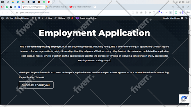Open the WordPress logo admin menu
Screen dimensions: 191x107
[3, 18]
